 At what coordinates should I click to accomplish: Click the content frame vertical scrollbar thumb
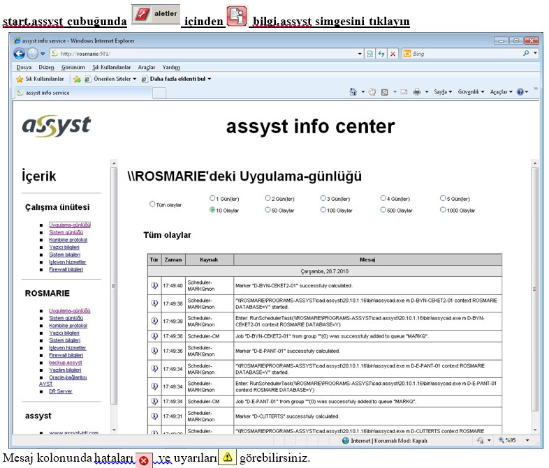click(x=534, y=289)
